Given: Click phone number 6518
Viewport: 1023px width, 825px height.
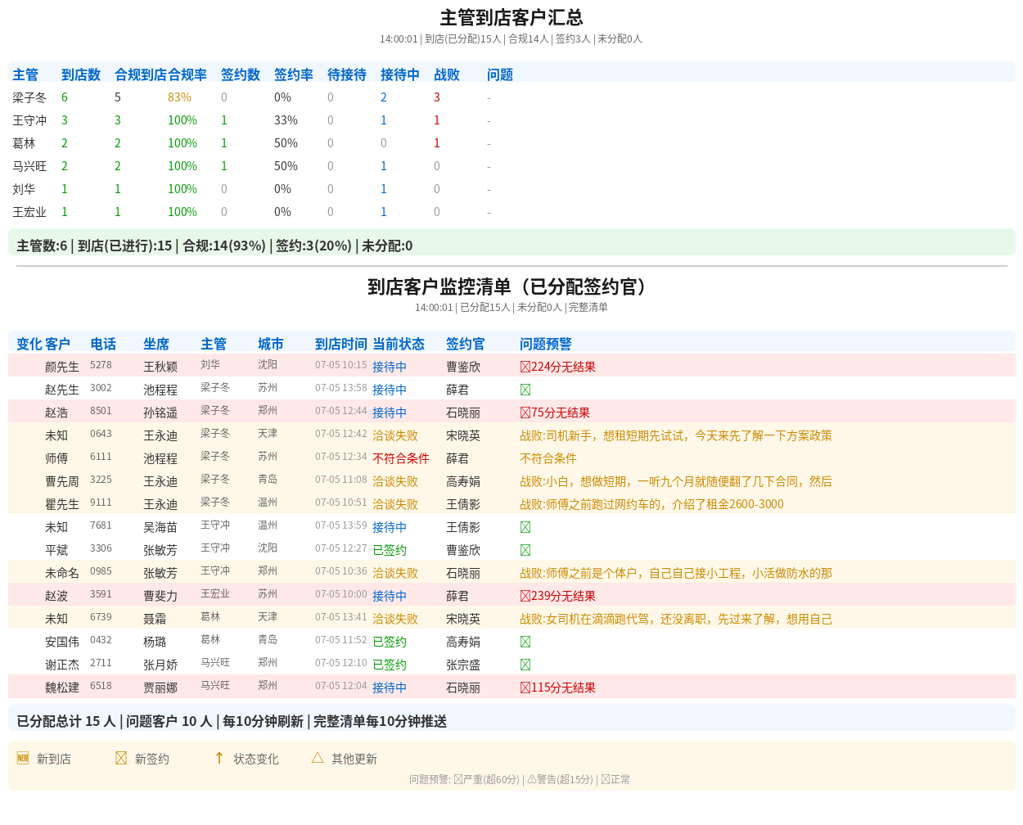Looking at the screenshot, I should (x=101, y=686).
